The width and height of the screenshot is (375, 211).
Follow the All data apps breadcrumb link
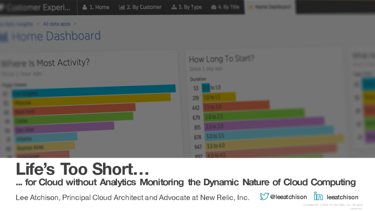57,24
